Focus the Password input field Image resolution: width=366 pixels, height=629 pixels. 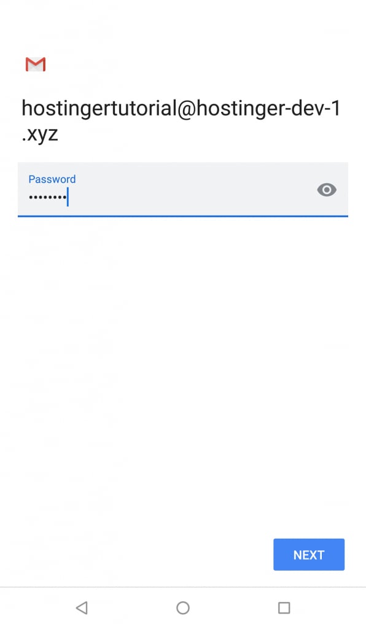(x=183, y=189)
